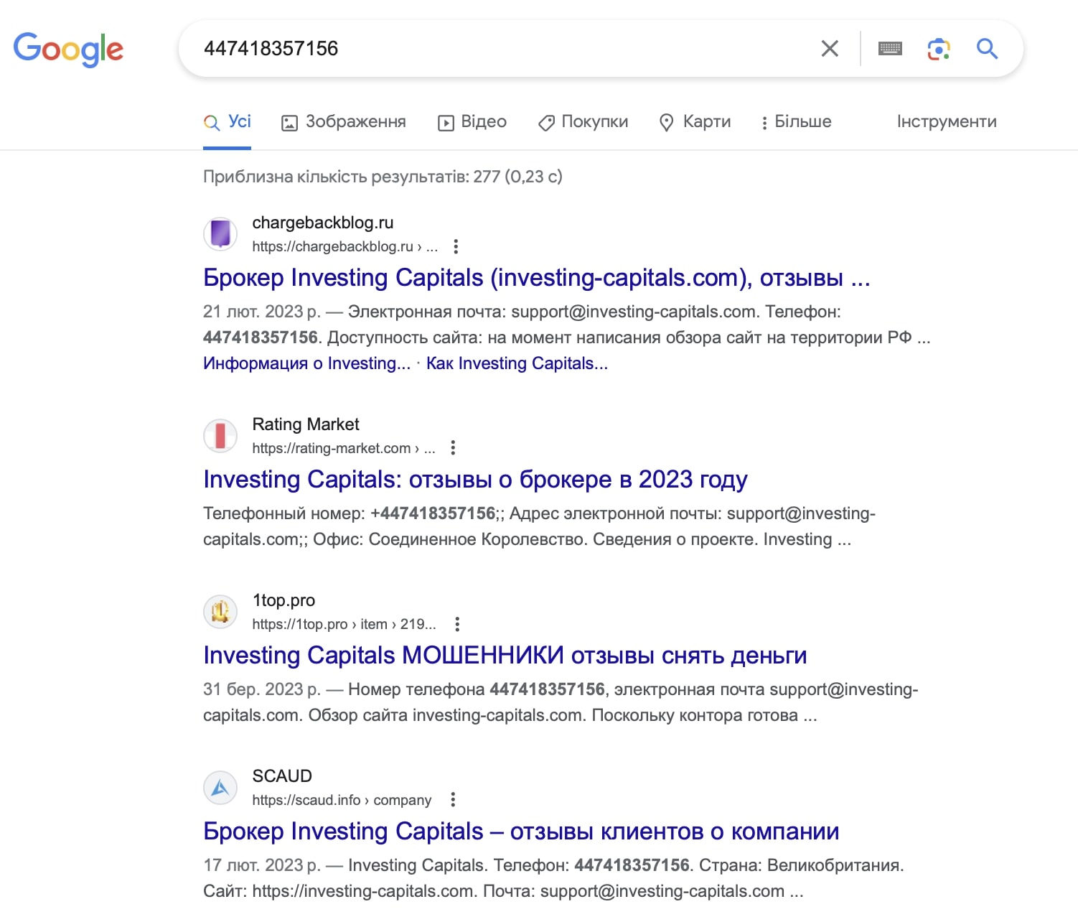Open Investing Capitals: отзывы о брокере в 2023 году
The height and width of the screenshot is (922, 1078).
pyautogui.click(x=475, y=480)
